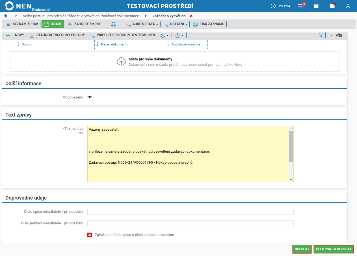Click the Odeslat send button
The height and width of the screenshot is (256, 357).
[x=302, y=249]
